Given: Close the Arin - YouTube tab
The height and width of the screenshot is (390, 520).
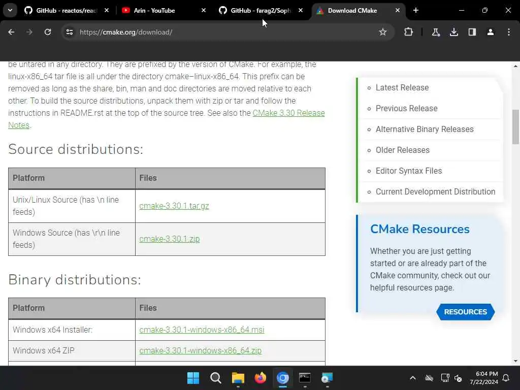Looking at the screenshot, I should click(204, 11).
